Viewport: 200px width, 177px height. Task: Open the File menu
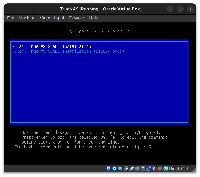[x=10, y=18]
